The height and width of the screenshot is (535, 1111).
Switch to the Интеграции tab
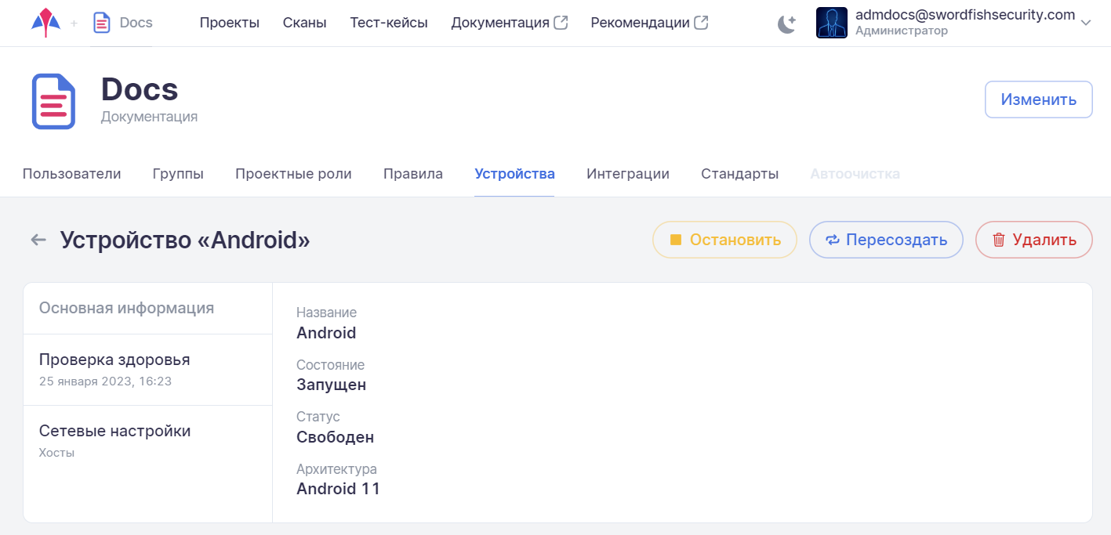627,174
